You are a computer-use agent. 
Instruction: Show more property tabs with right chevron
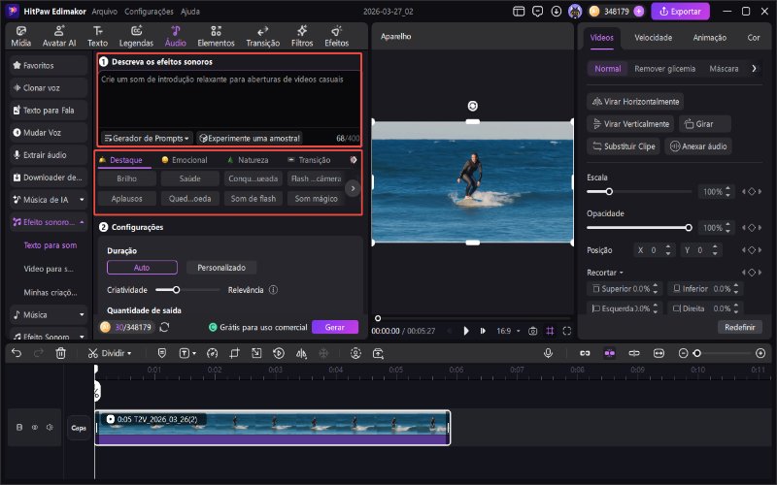[x=755, y=69]
